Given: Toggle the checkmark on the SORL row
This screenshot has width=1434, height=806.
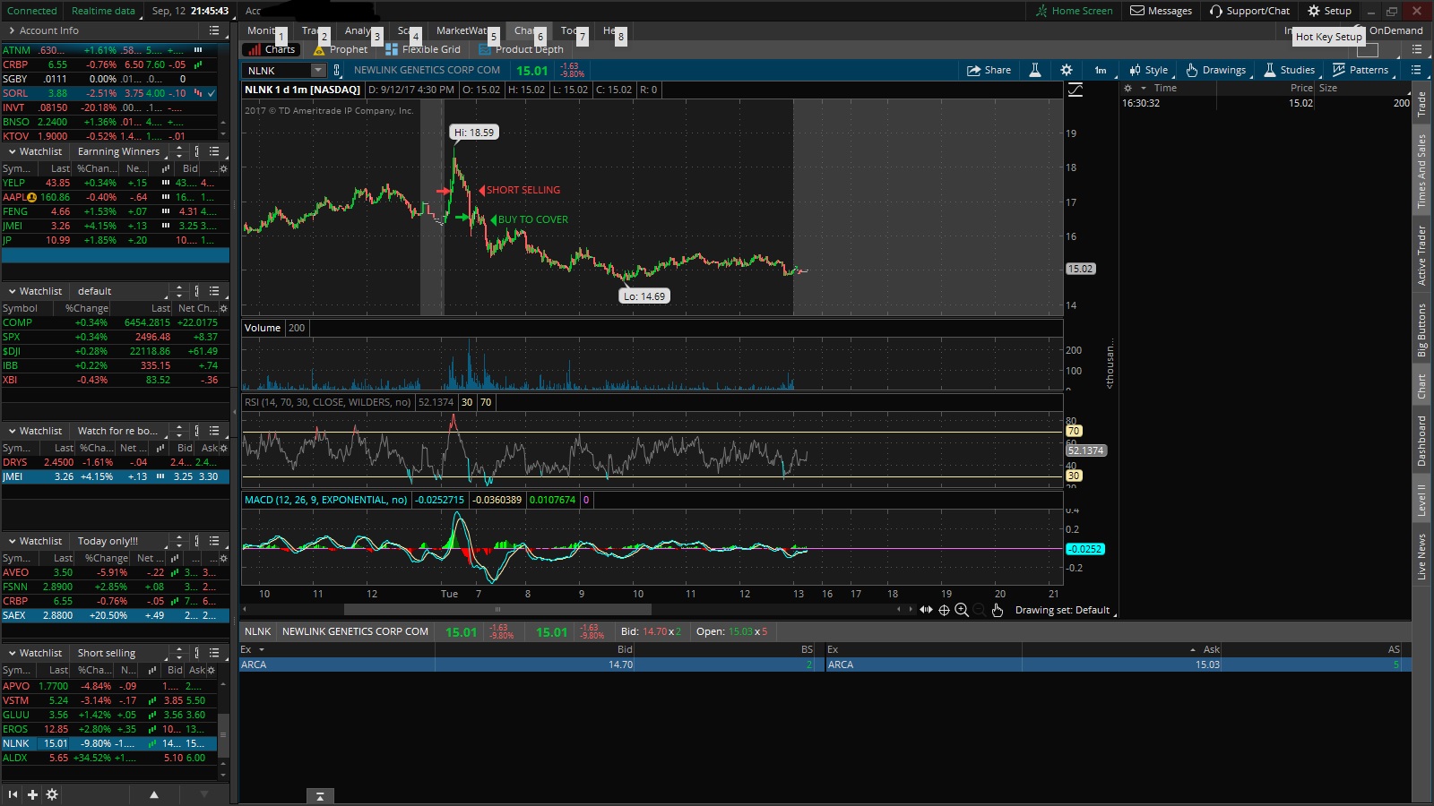Looking at the screenshot, I should click(212, 93).
